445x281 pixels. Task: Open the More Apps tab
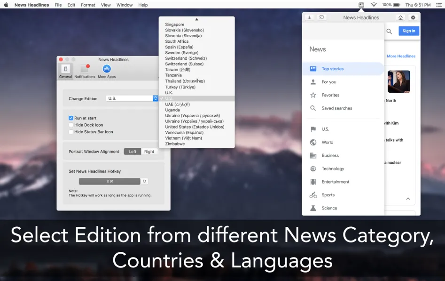(107, 71)
